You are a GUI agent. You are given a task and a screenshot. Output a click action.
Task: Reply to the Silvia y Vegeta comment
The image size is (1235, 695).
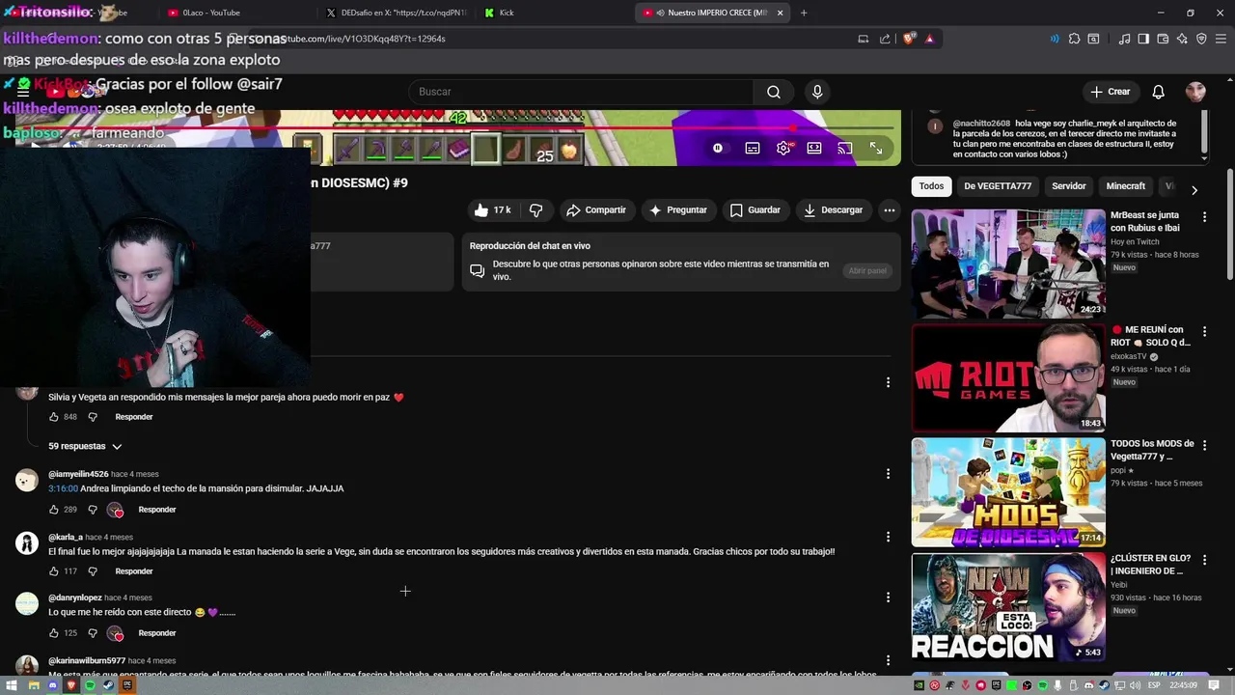pos(134,417)
